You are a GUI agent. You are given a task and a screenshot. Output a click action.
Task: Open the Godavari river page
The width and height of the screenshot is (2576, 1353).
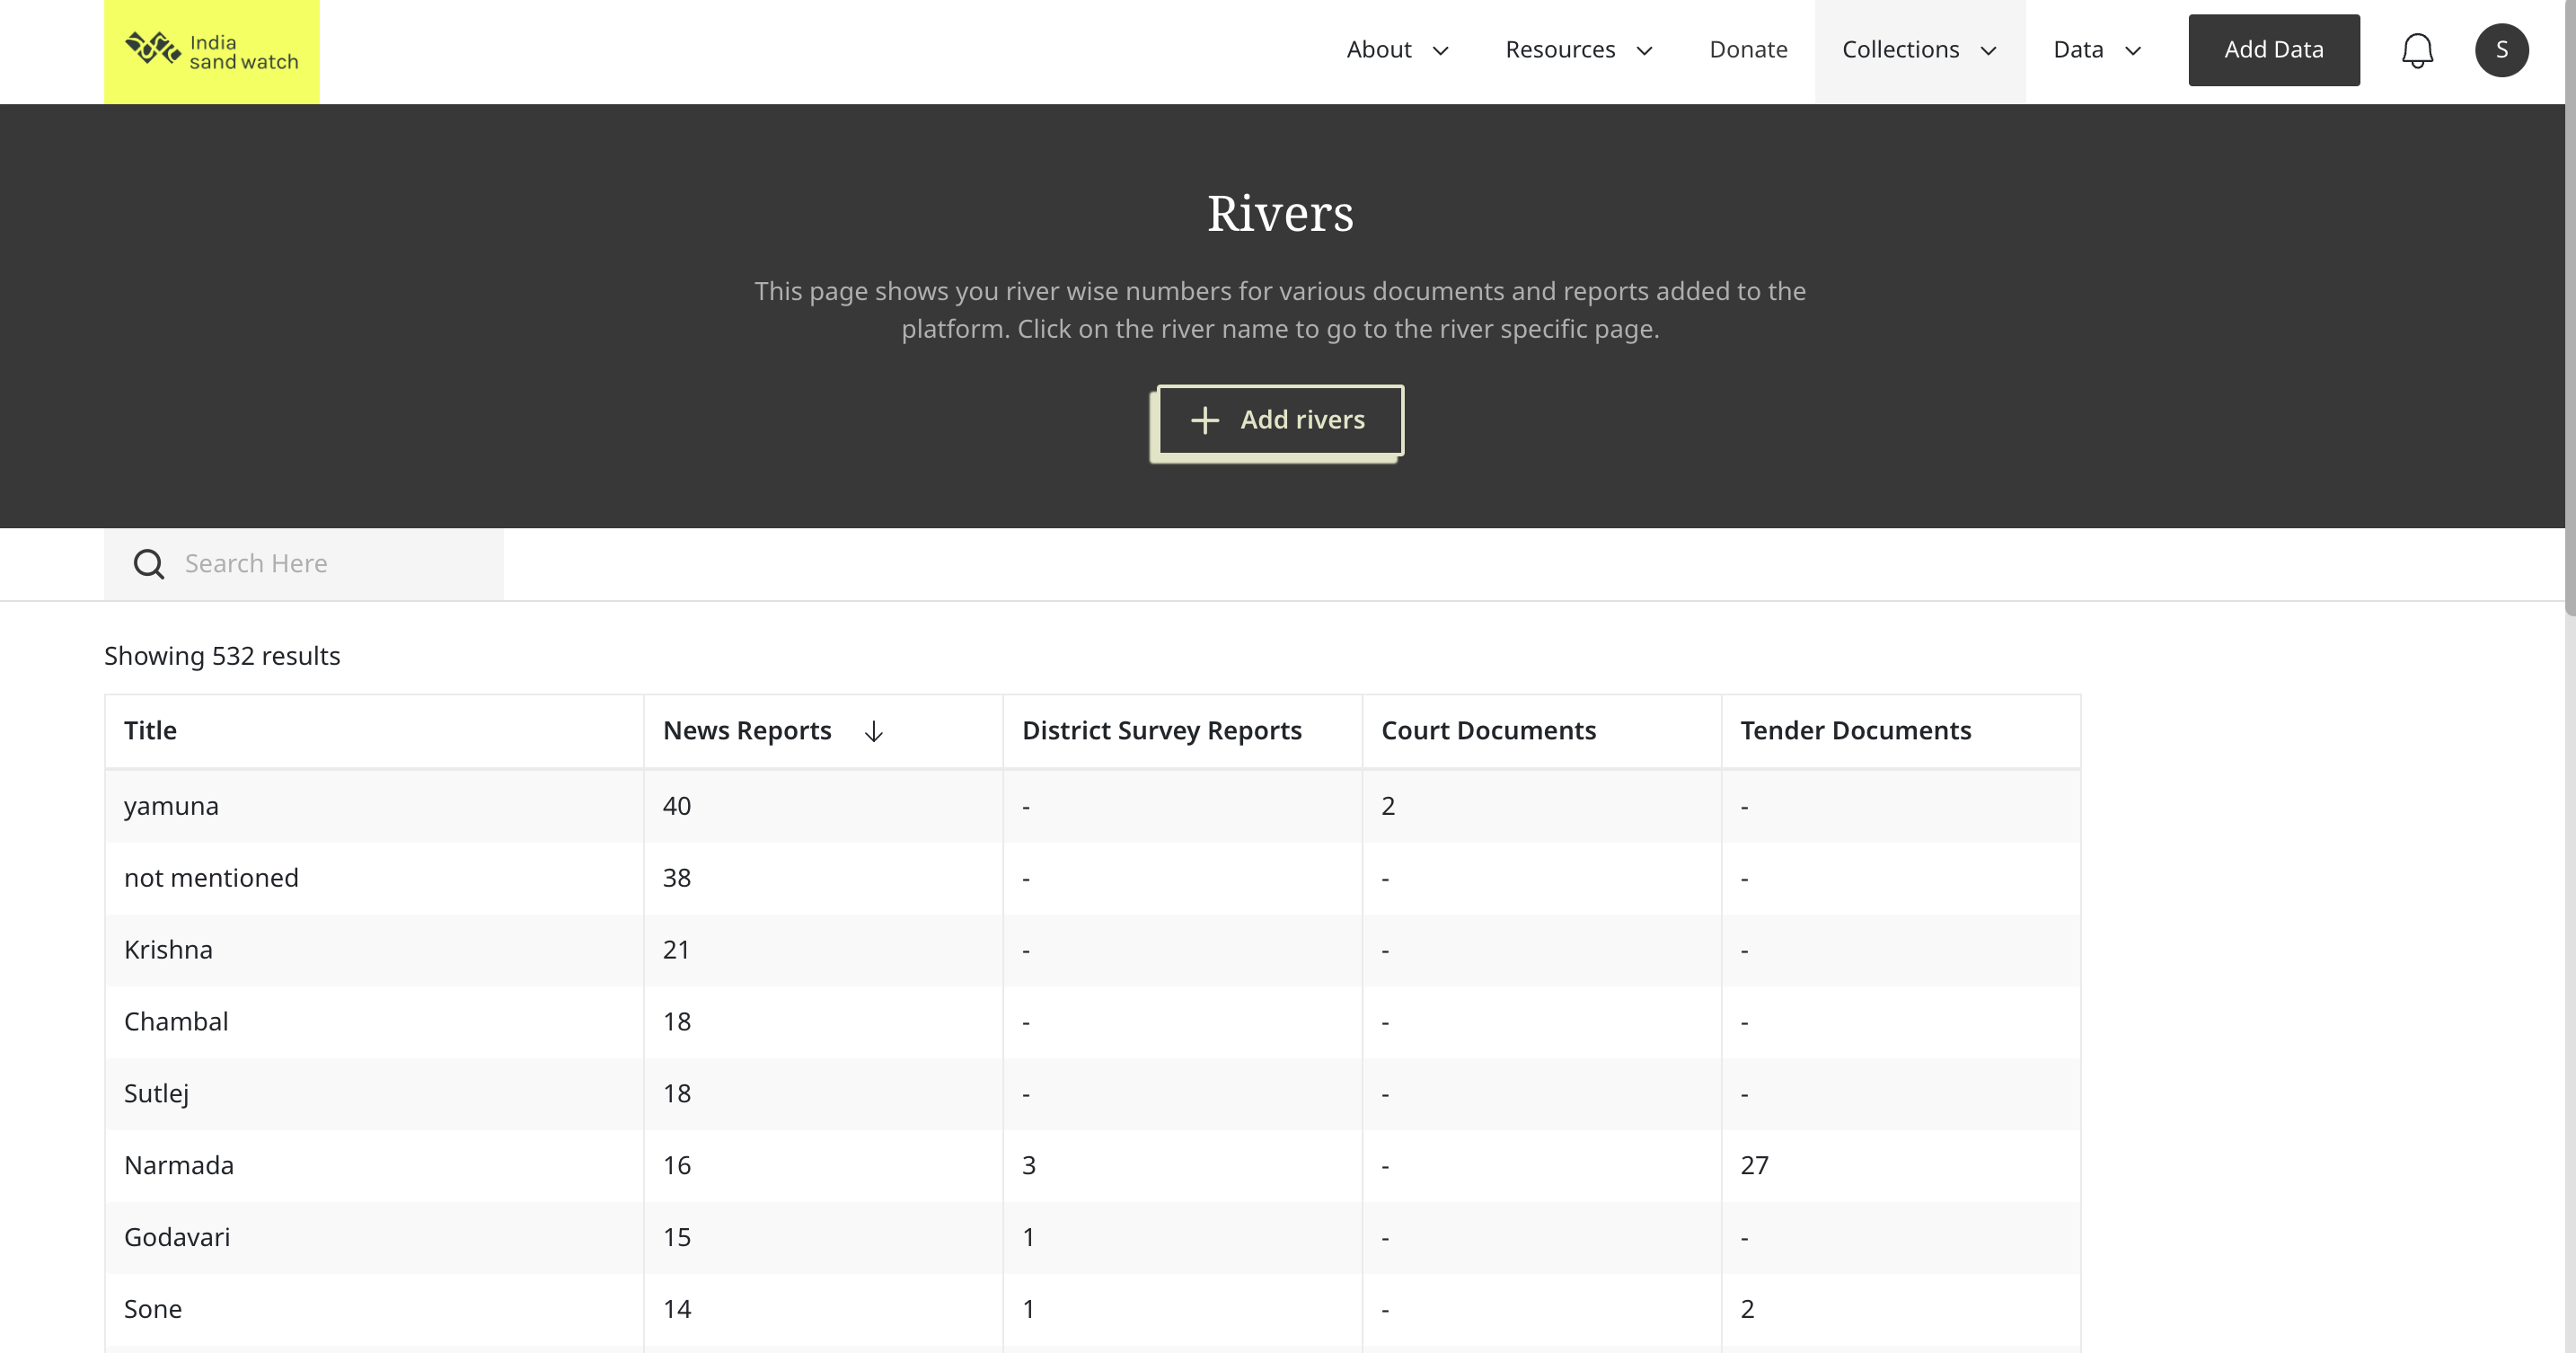point(177,1237)
